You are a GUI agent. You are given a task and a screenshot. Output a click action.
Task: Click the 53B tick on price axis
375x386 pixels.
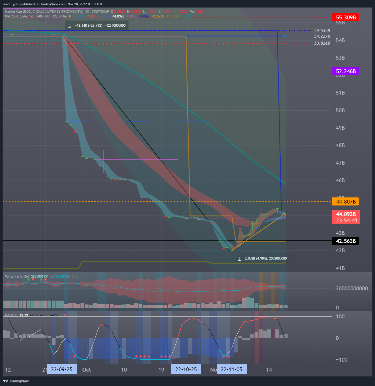tap(340, 58)
